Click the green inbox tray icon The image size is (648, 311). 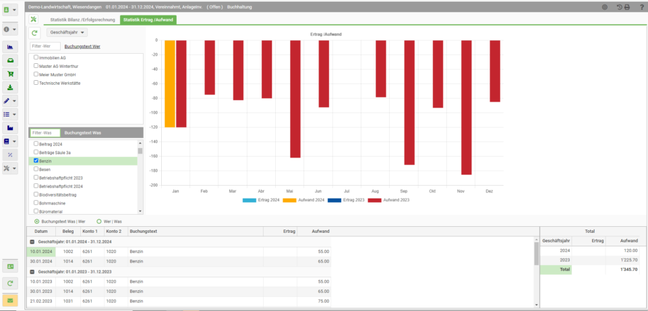(10, 61)
